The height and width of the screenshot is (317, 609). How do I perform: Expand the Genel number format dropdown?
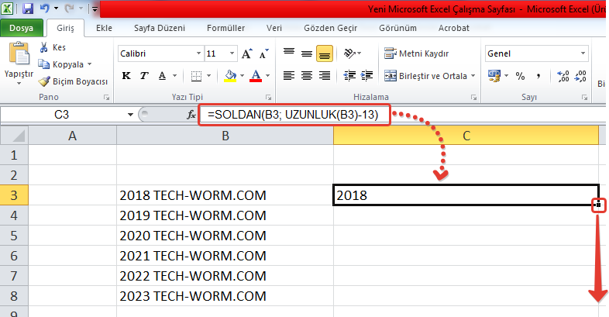(581, 54)
